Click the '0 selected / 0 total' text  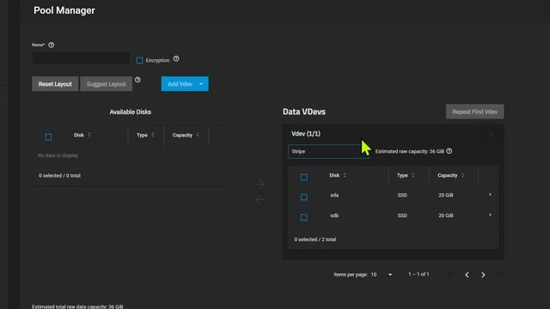[59, 175]
